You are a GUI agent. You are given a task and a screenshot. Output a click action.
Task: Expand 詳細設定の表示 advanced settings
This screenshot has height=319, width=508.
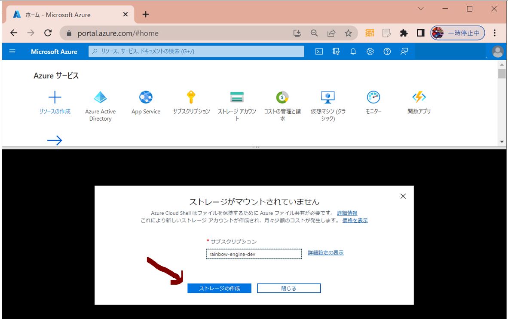325,252
